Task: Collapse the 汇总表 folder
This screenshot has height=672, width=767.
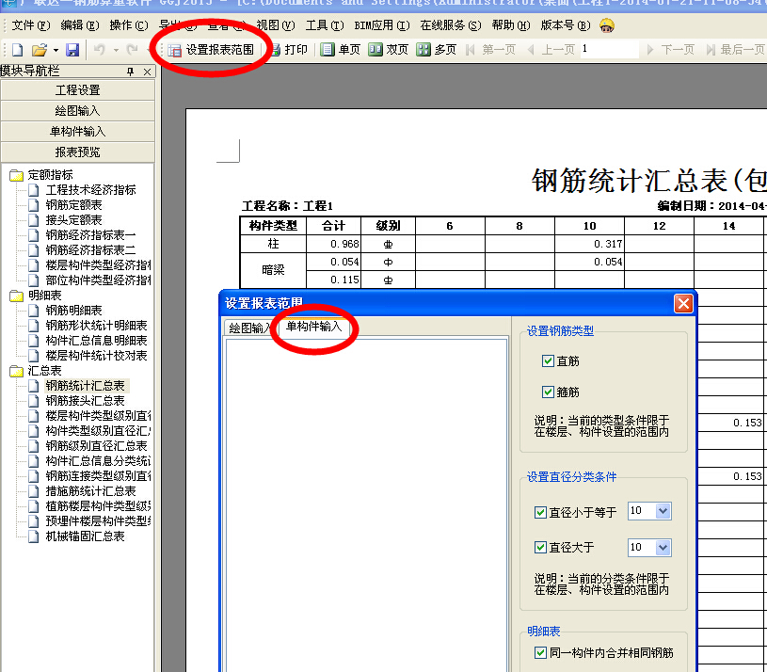Action: pyautogui.click(x=17, y=371)
